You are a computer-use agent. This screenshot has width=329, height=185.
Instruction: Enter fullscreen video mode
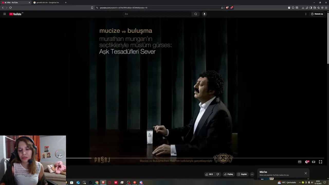[321, 162]
